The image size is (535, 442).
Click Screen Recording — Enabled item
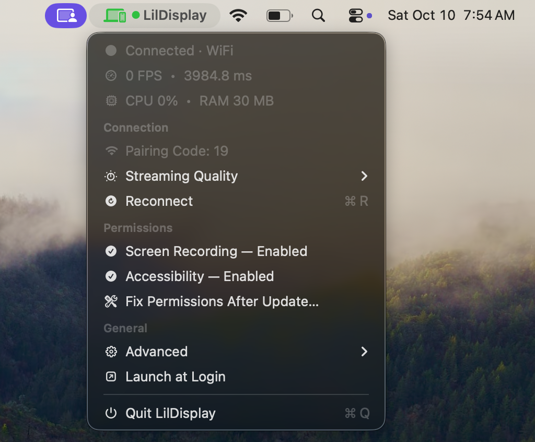coord(236,251)
